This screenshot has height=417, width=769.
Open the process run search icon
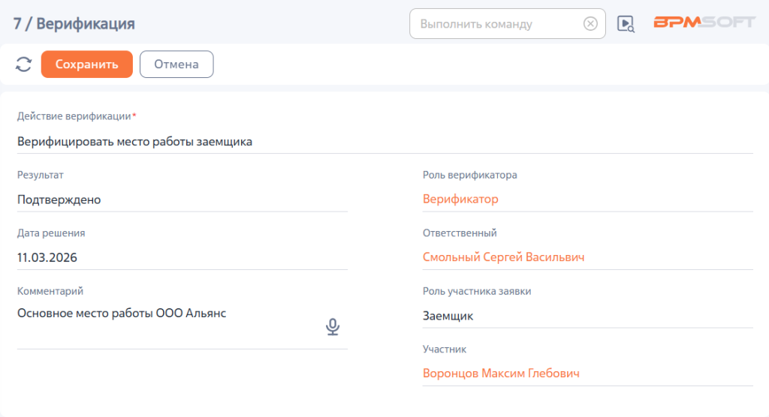[626, 23]
